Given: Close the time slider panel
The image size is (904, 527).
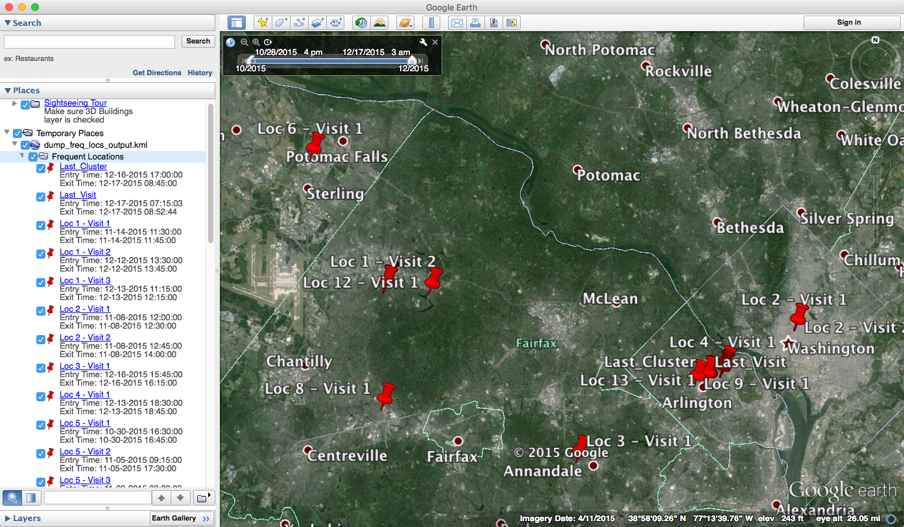Looking at the screenshot, I should [435, 42].
